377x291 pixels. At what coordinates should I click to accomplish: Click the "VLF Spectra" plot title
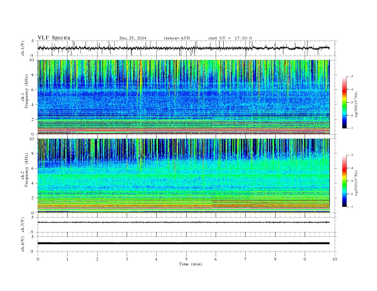click(x=54, y=38)
